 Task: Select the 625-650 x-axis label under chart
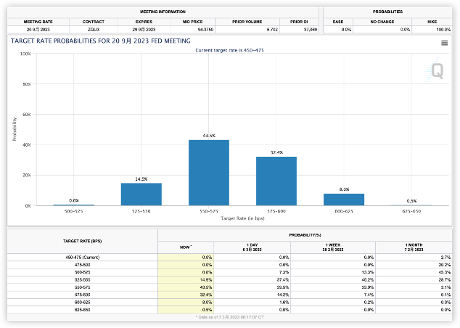[x=411, y=211]
